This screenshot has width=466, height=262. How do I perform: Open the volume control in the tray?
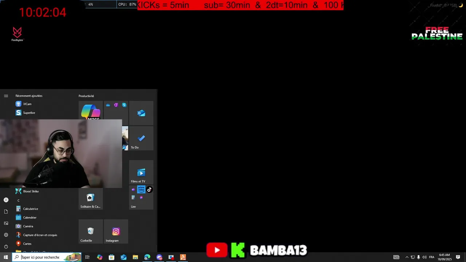coord(424,257)
